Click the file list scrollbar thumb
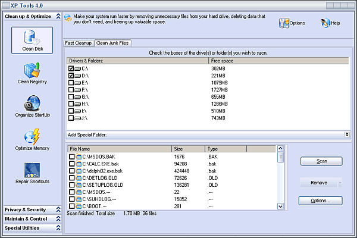This screenshot has width=357, height=238. pyautogui.click(x=280, y=158)
